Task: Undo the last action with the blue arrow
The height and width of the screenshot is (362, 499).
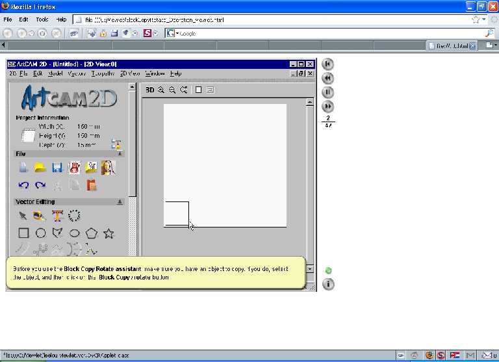Action: coord(23,185)
